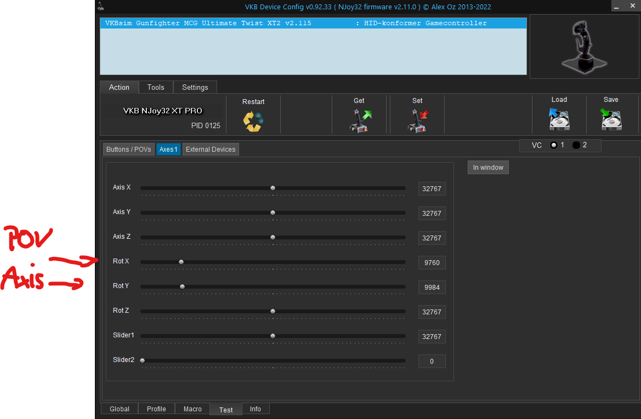Click the Rot Y axis label

pyautogui.click(x=121, y=286)
